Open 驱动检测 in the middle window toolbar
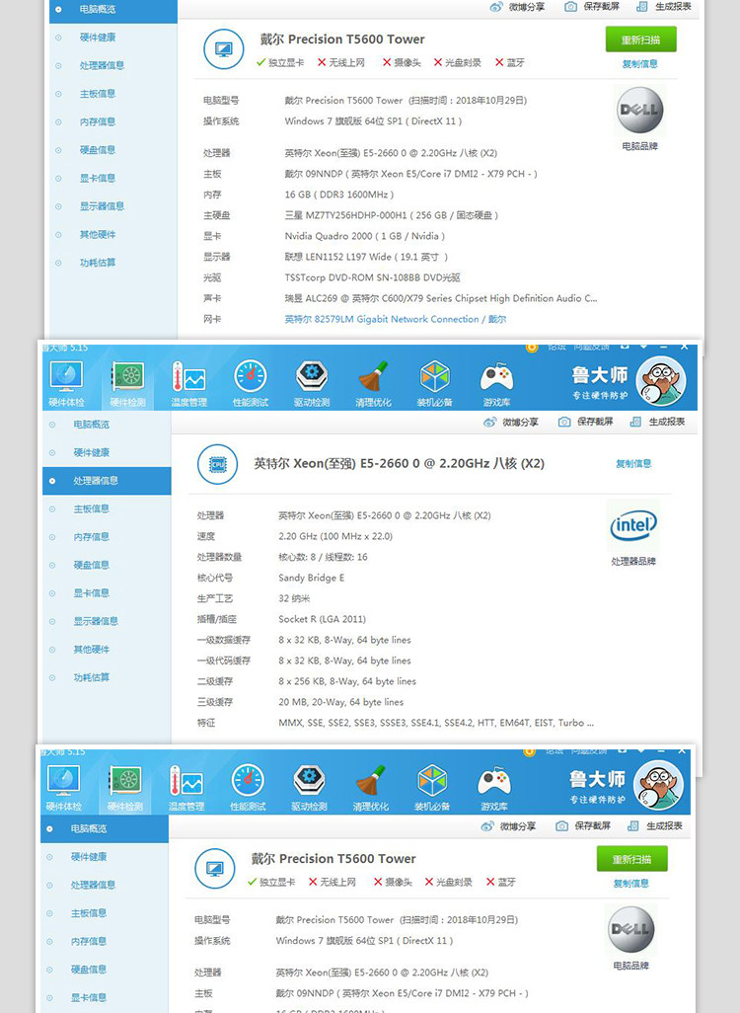 tap(312, 384)
